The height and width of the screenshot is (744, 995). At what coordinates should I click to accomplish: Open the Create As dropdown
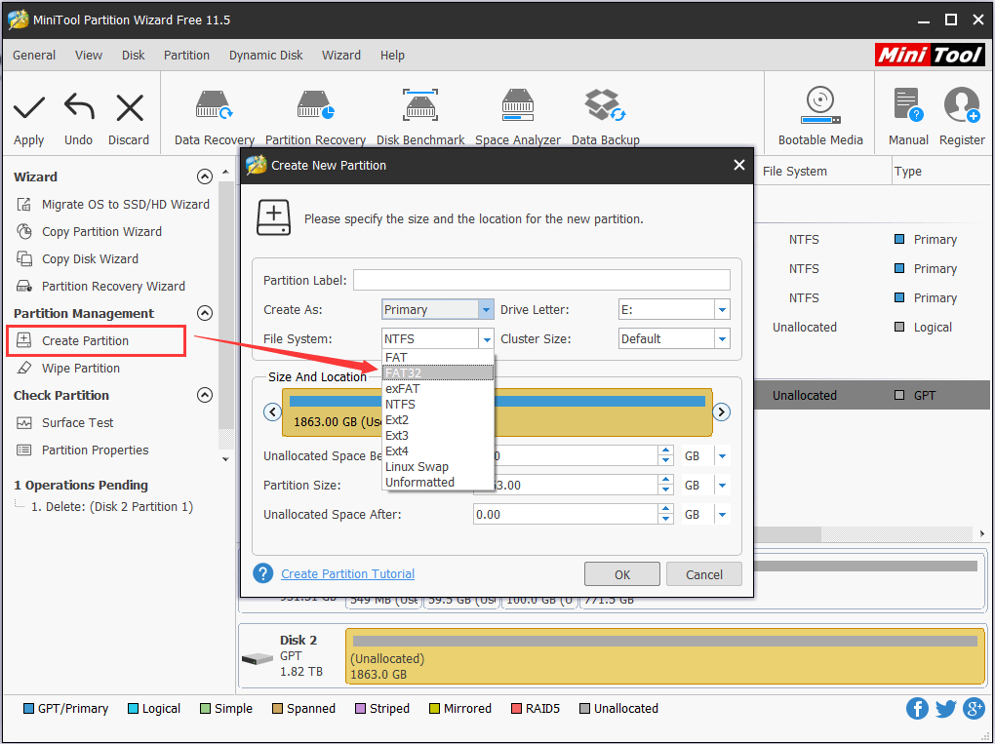click(486, 309)
